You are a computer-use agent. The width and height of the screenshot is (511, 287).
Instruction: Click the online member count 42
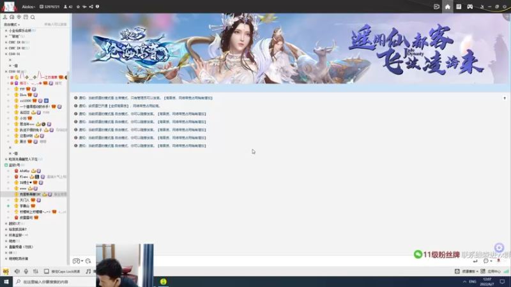pyautogui.click(x=68, y=6)
